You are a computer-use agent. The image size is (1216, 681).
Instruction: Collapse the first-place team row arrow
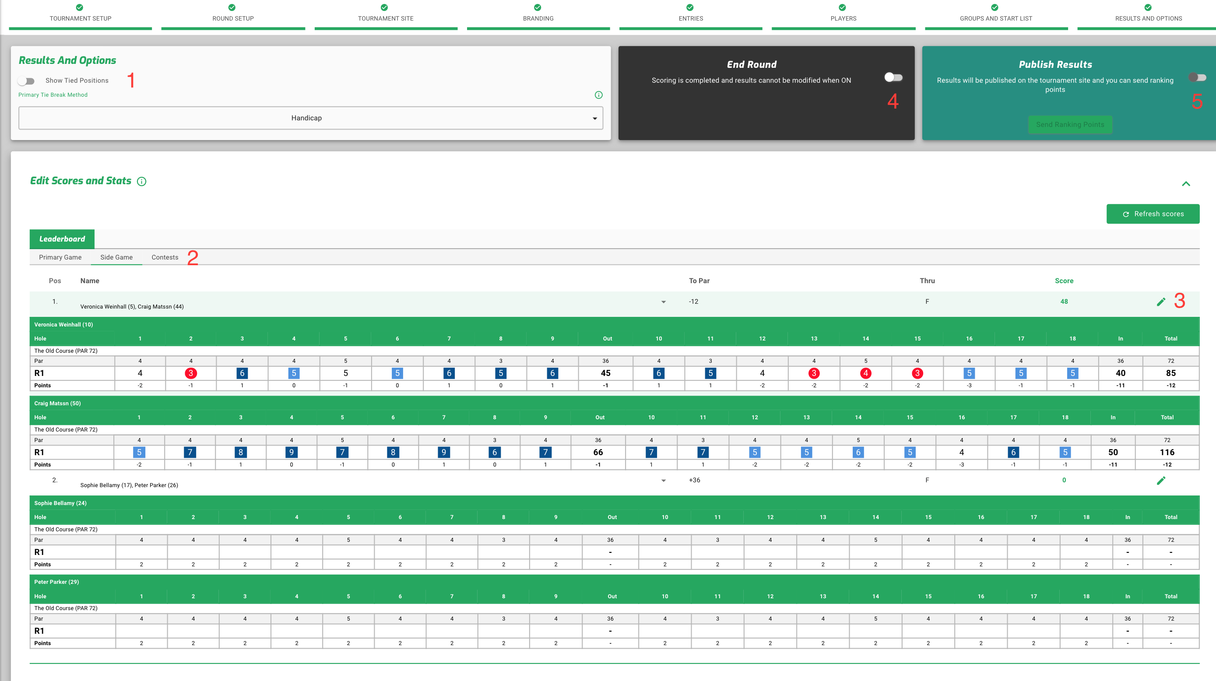pos(663,302)
